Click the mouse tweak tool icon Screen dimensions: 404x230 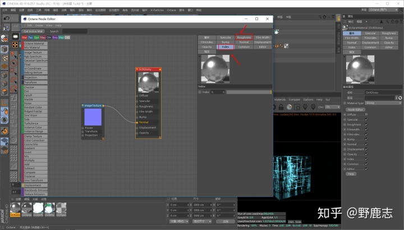pos(4,111)
